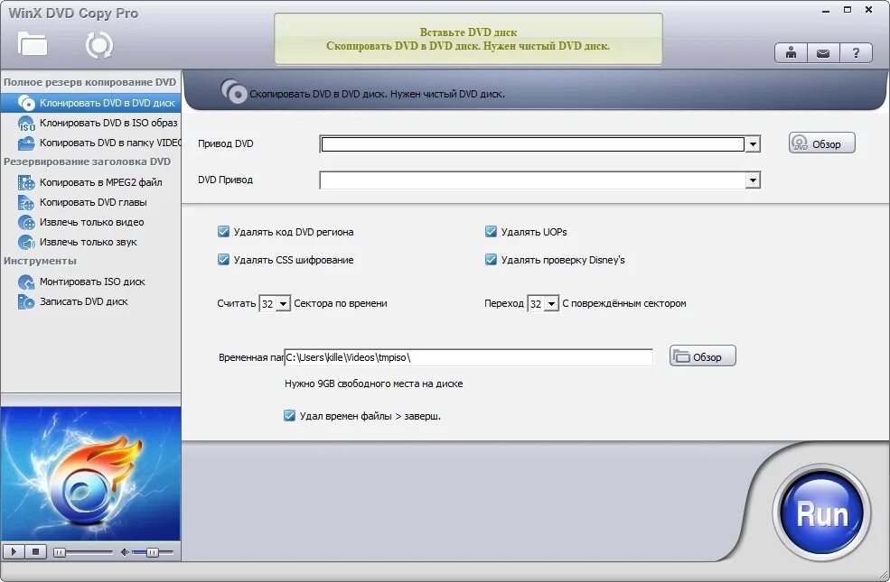Select Извлечь только видео mode
The width and height of the screenshot is (890, 582).
click(91, 222)
